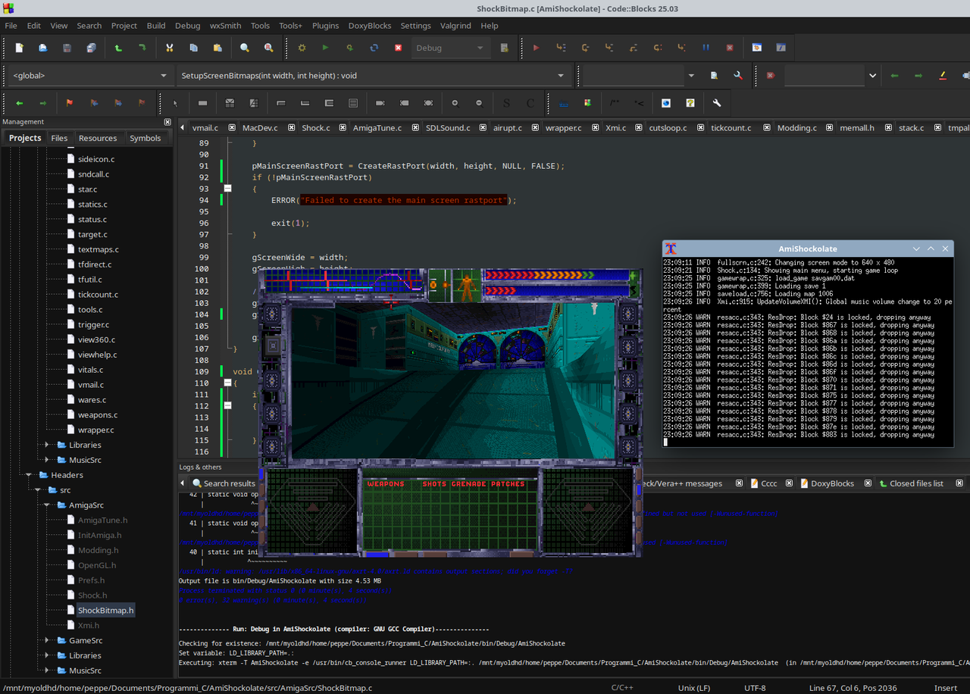Go to the previous bookmark flag icon

pos(94,103)
